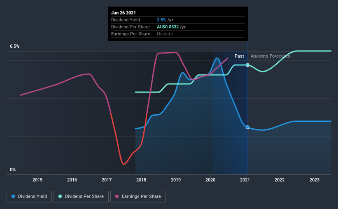Click the 2018 x-axis label
The height and width of the screenshot is (209, 338).
pos(141,180)
